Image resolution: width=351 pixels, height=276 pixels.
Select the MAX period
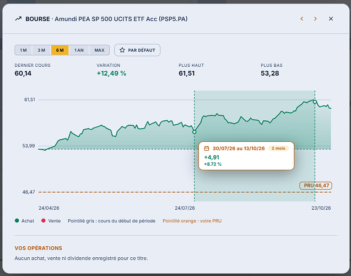click(99, 50)
